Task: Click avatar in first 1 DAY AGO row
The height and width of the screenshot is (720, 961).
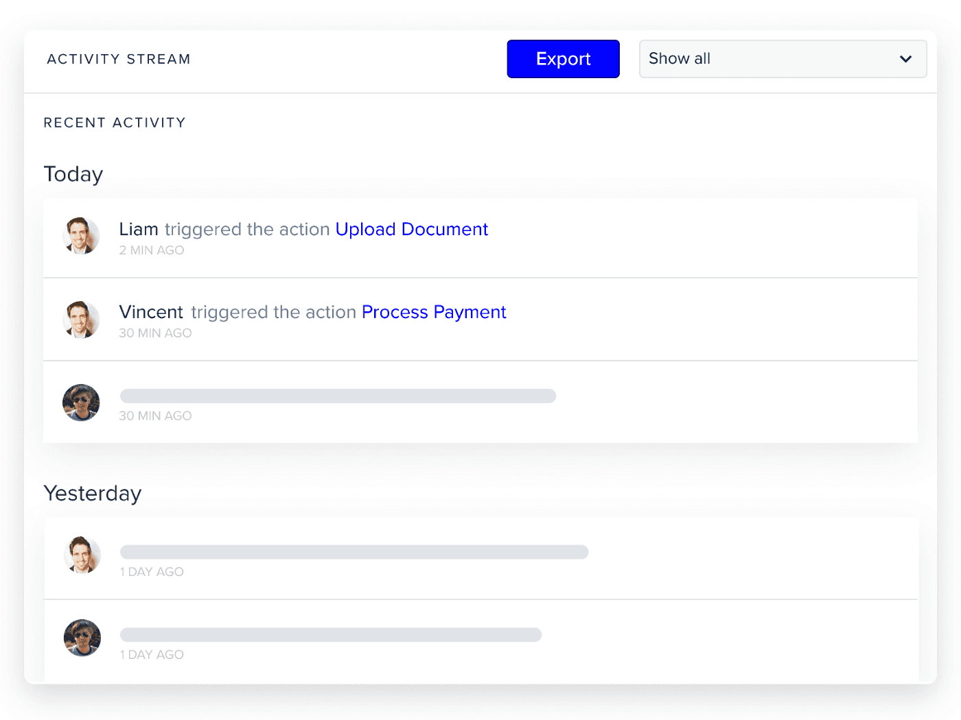Action: pos(82,555)
